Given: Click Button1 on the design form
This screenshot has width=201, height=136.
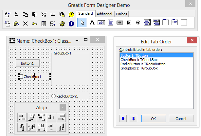Looking at the screenshot, I should tap(29, 63).
